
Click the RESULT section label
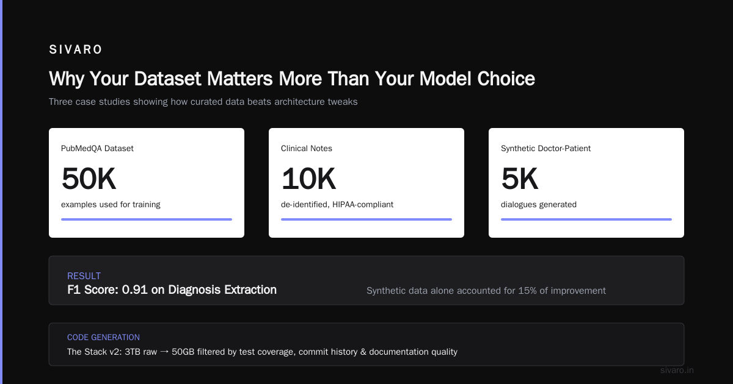84,276
